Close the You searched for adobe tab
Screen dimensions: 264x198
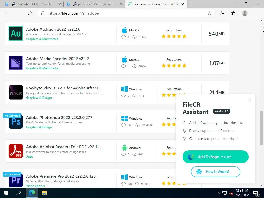[x=183, y=4]
